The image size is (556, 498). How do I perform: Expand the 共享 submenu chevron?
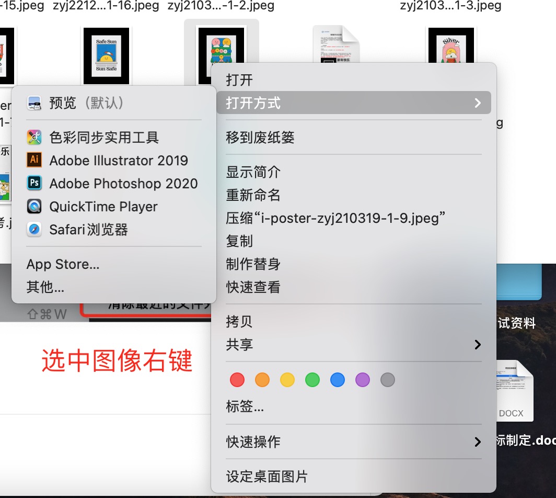[x=477, y=344]
